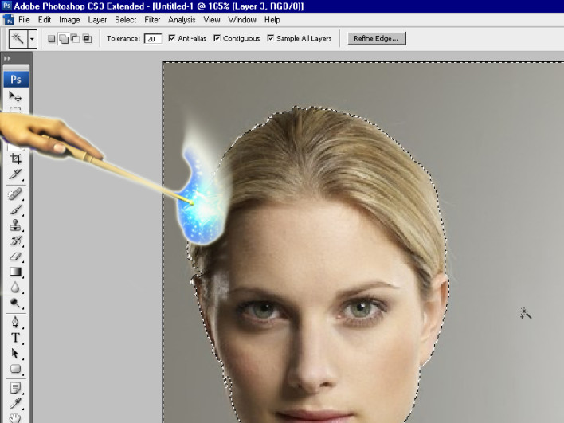Image resolution: width=564 pixels, height=423 pixels.
Task: Select the Move tool
Action: pyautogui.click(x=15, y=96)
